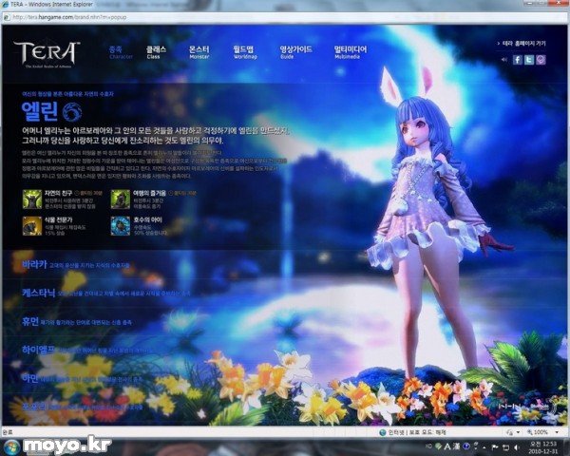Click the 자연의 친구 skill name
This screenshot has width=570, height=456.
[58, 193]
